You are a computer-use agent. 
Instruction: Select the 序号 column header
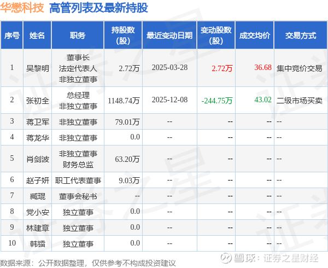coord(12,36)
